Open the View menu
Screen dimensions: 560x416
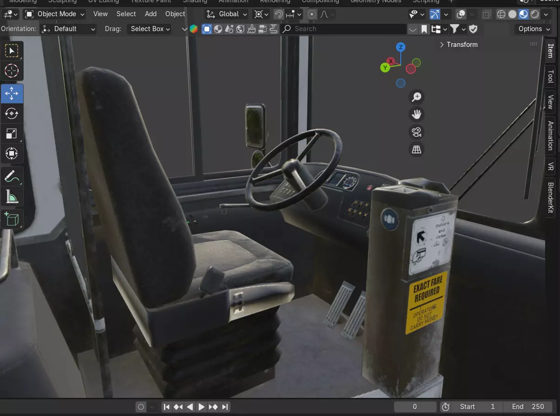pyautogui.click(x=100, y=14)
